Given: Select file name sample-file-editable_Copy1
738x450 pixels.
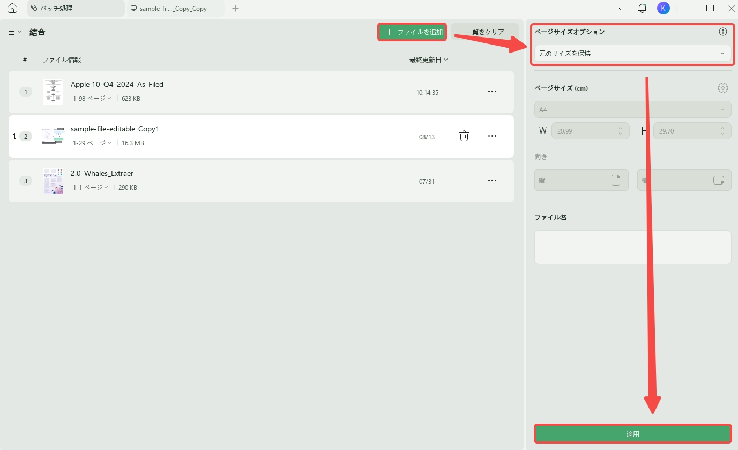Looking at the screenshot, I should (x=115, y=129).
